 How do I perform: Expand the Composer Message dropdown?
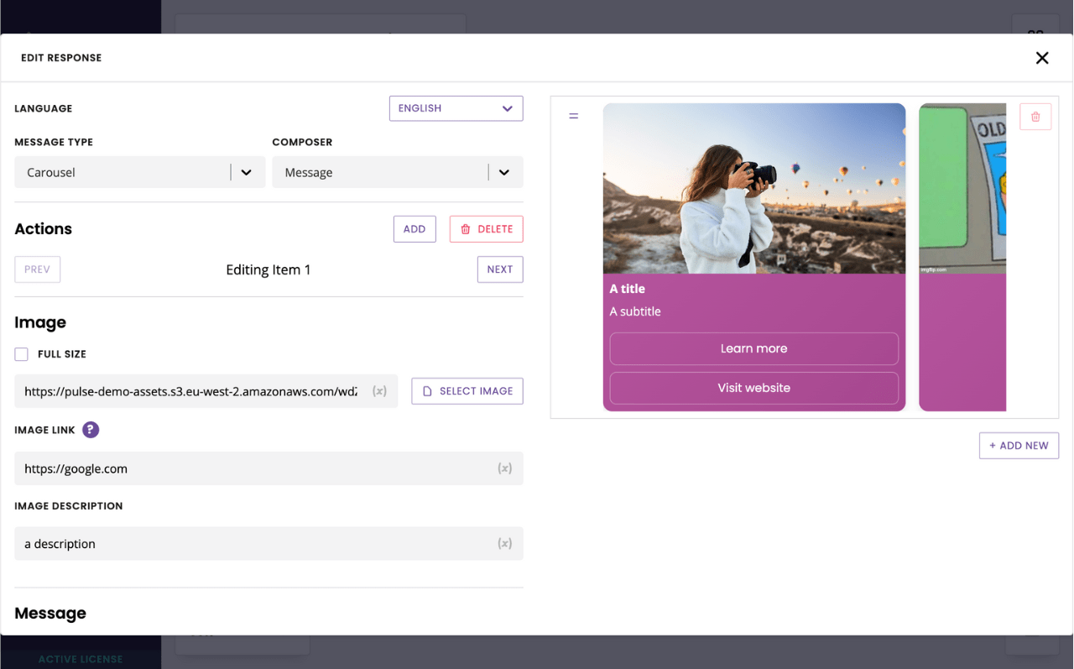pos(398,172)
